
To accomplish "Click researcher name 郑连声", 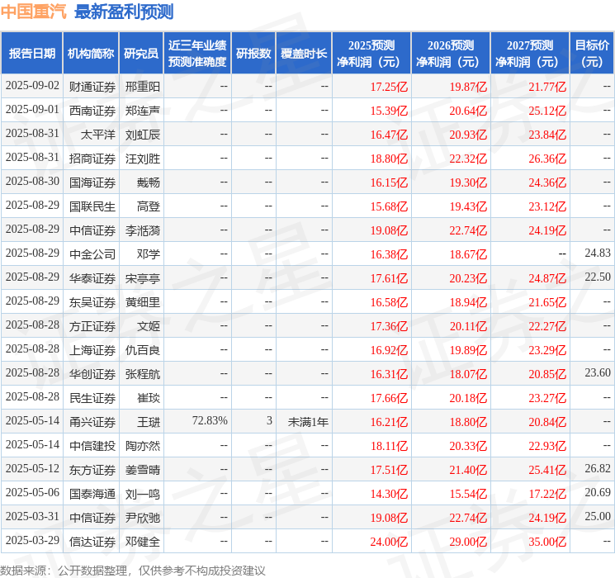I will click(x=142, y=111).
